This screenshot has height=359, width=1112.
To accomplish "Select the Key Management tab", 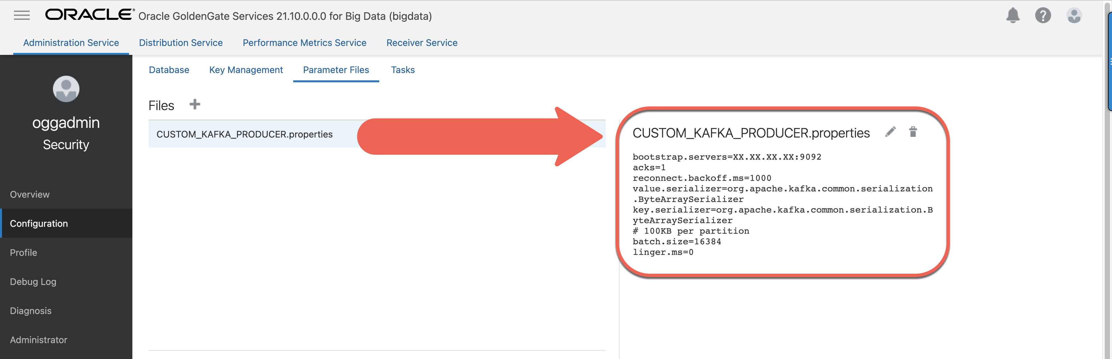I will point(246,70).
